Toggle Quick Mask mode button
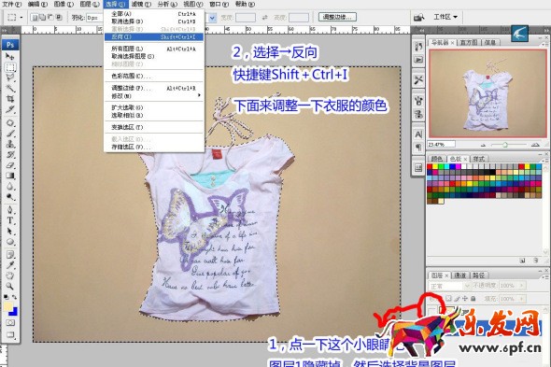551x367 pixels. pyautogui.click(x=10, y=323)
